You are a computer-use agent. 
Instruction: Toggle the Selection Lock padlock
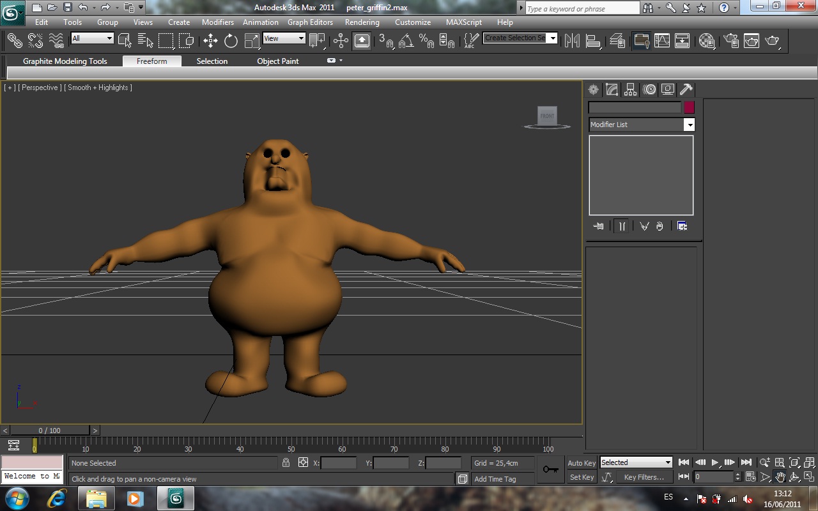(286, 462)
